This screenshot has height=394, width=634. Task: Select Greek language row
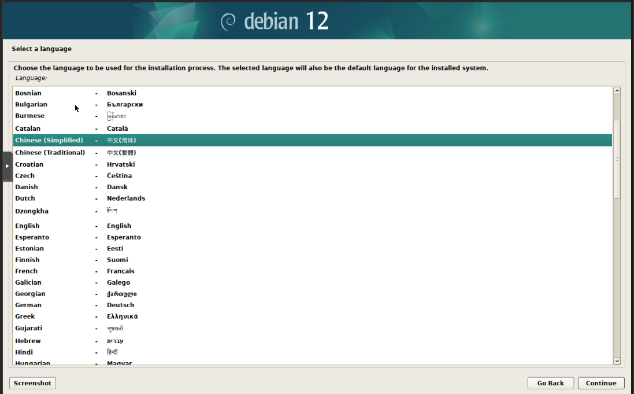pyautogui.click(x=313, y=316)
